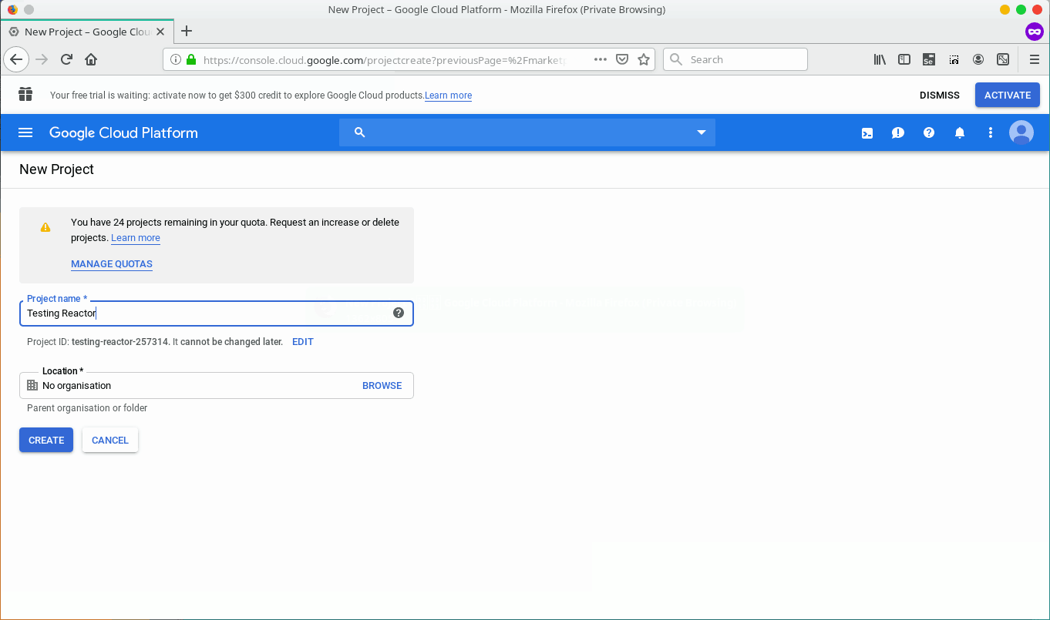Show the Firefox sidebars

pos(904,59)
